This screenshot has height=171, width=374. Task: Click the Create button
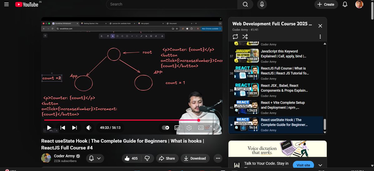326,4
